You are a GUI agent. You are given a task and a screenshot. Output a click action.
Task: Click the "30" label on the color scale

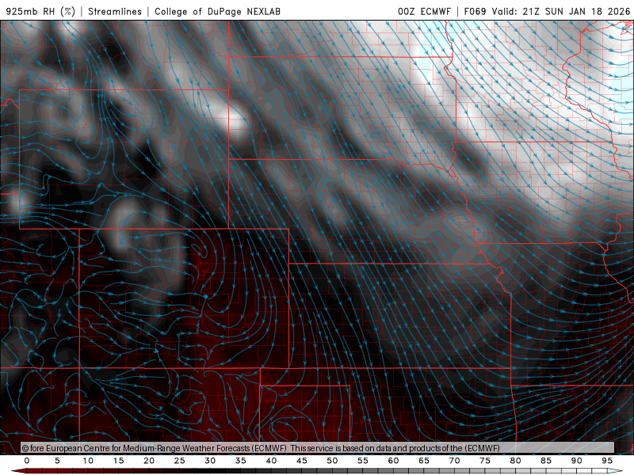[210, 461]
